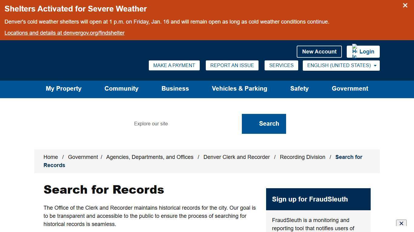
Task: Click the REPORT AN ISSUE button
Action: [232, 65]
